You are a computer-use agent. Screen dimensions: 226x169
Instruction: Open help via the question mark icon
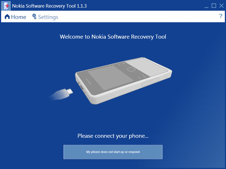(221, 16)
